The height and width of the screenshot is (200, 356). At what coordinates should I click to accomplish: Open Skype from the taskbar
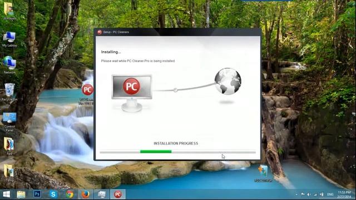(53, 194)
